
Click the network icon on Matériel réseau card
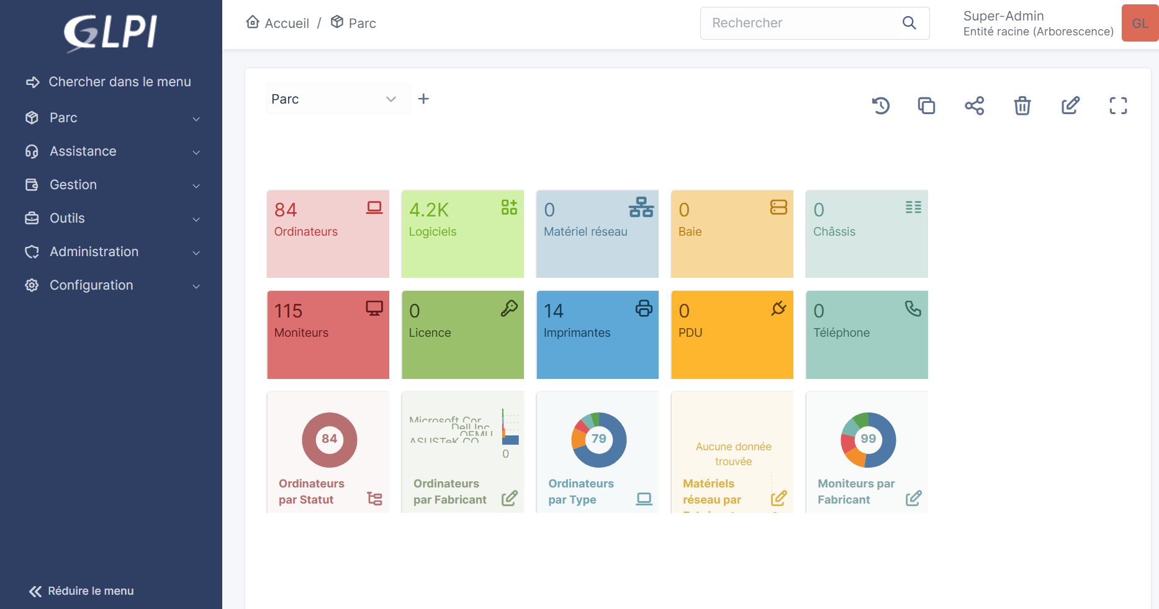[x=641, y=207]
